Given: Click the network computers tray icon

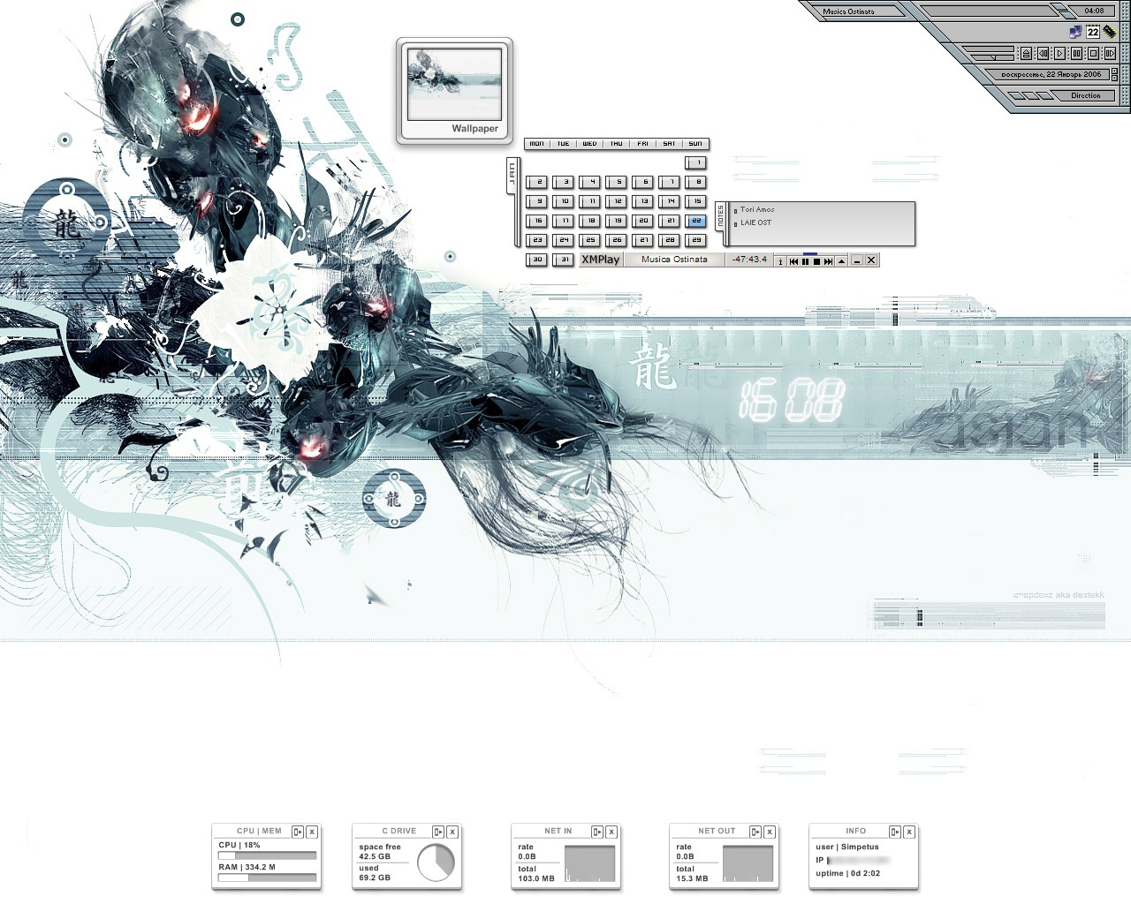Looking at the screenshot, I should click(x=1075, y=32).
